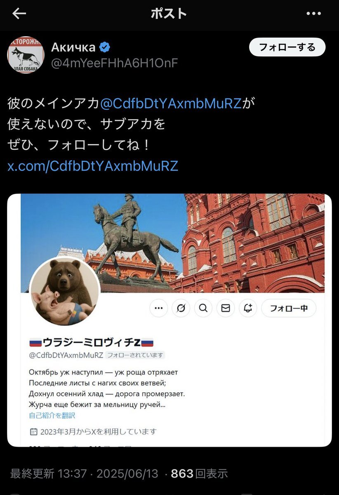The height and width of the screenshot is (495, 339).
Task: Click the magnifier search icon in the profile
Action: pyautogui.click(x=203, y=308)
